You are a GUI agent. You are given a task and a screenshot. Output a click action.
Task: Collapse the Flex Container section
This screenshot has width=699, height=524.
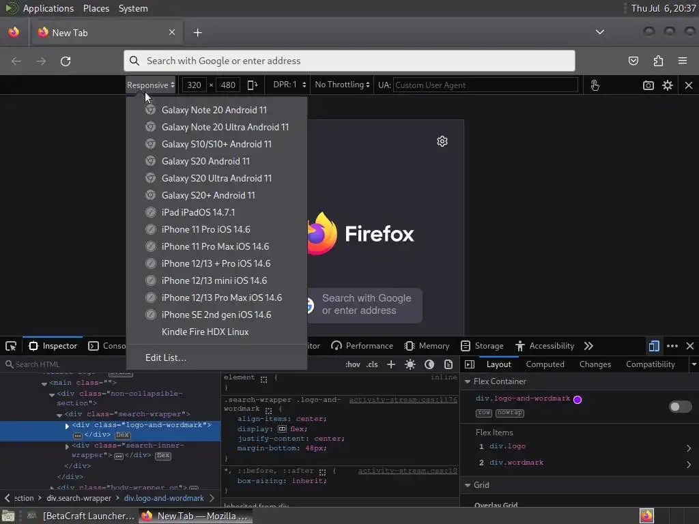point(468,381)
